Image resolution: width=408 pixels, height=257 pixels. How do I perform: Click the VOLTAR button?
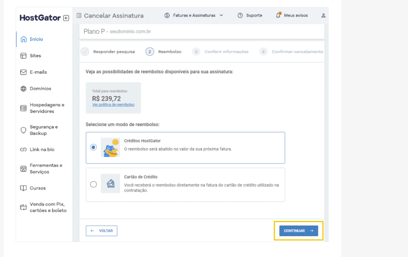[102, 231]
